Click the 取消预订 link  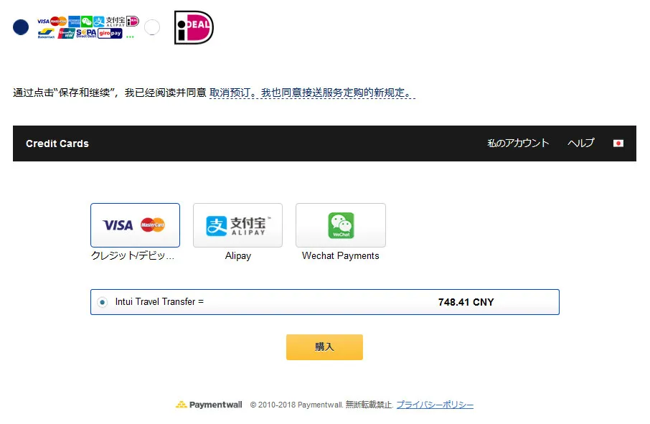(x=231, y=92)
